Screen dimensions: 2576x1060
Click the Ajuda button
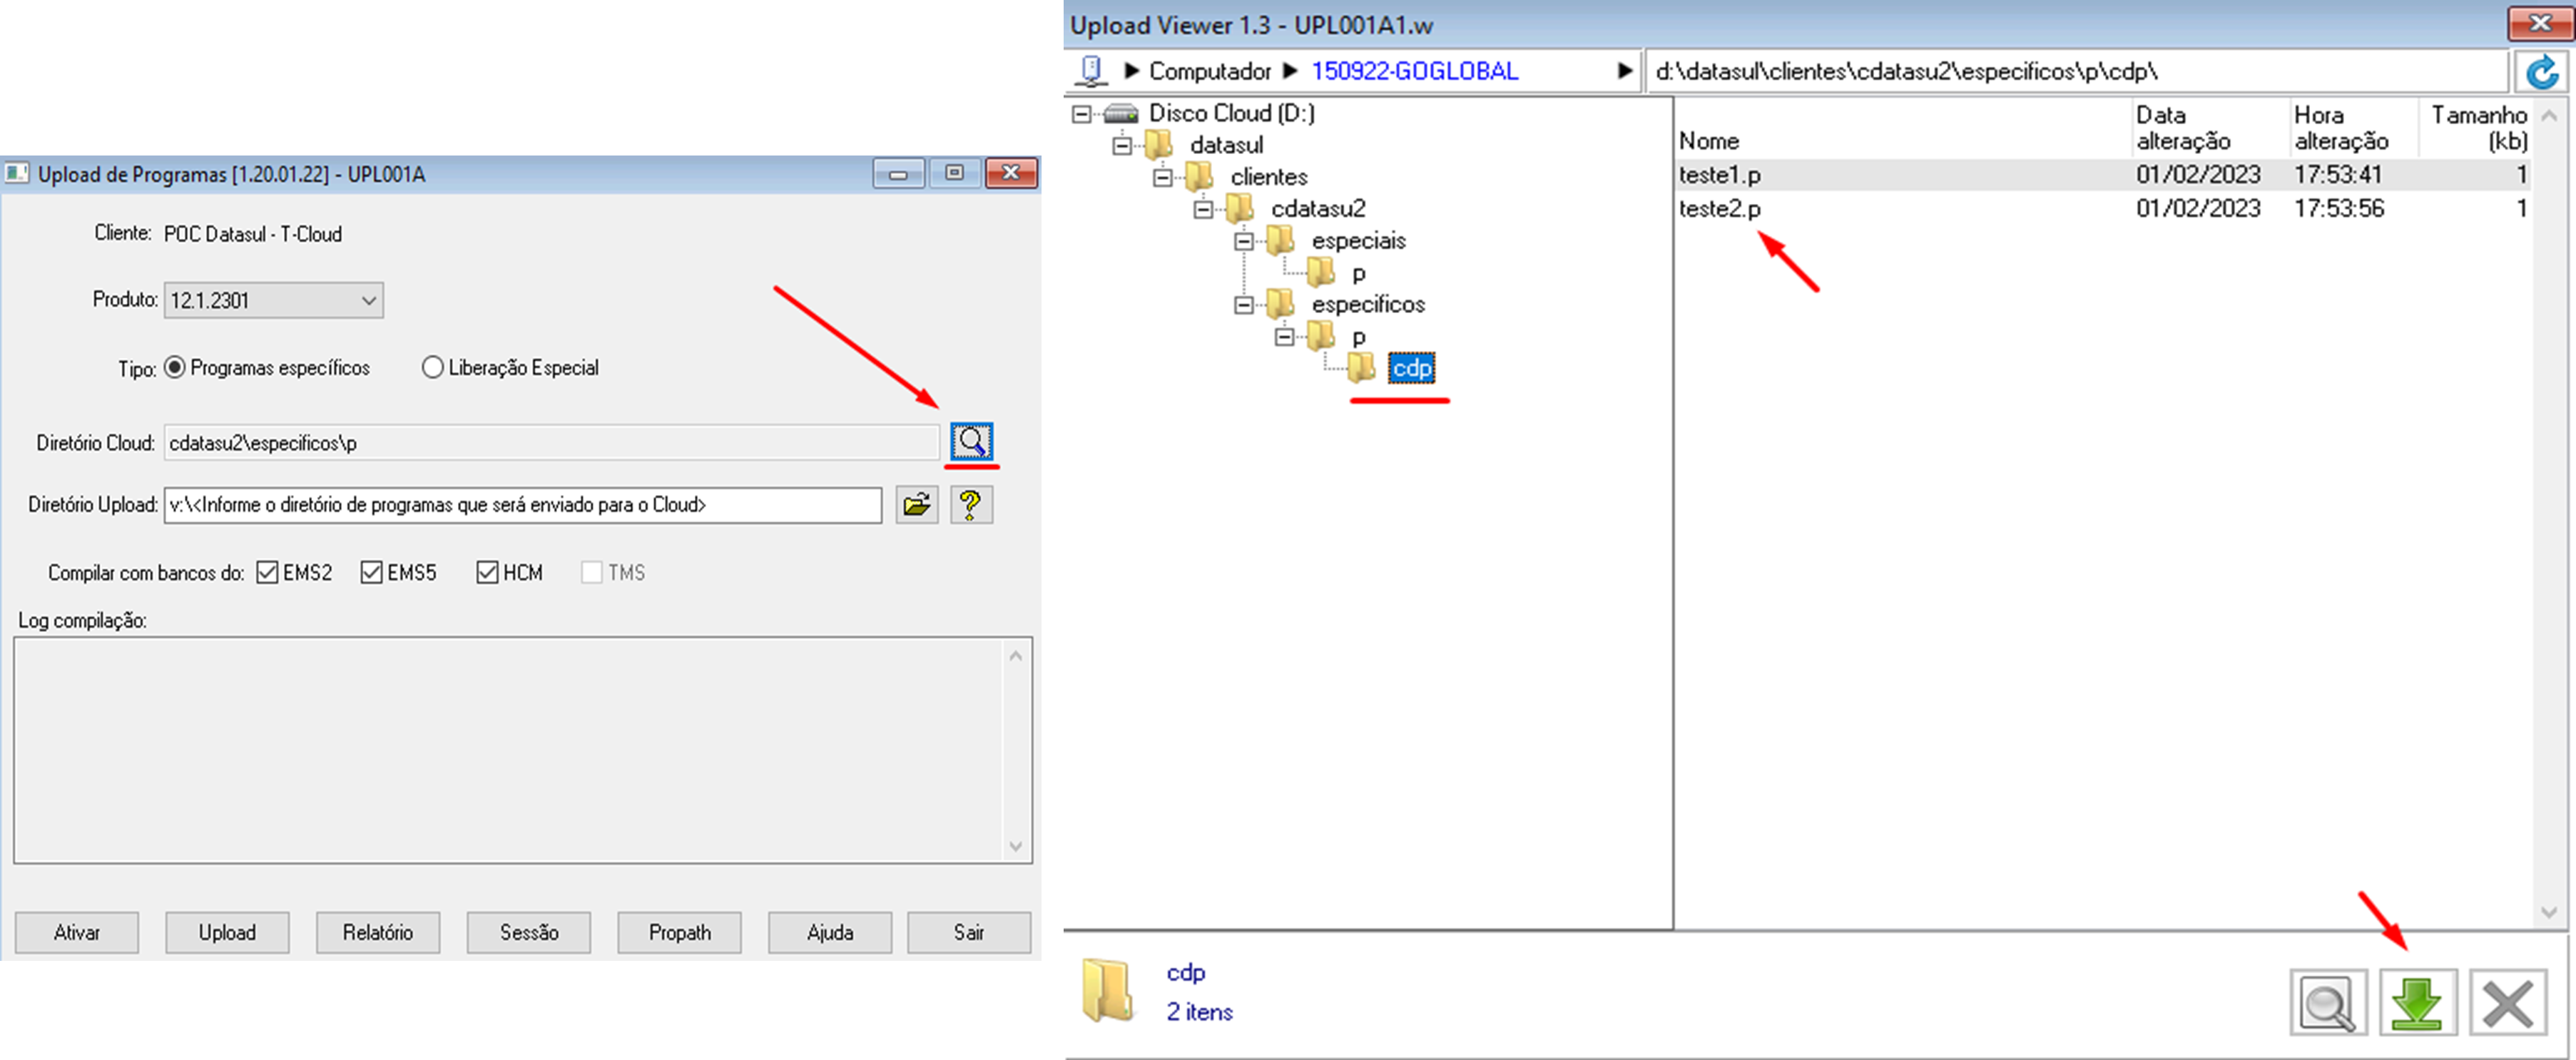point(830,932)
